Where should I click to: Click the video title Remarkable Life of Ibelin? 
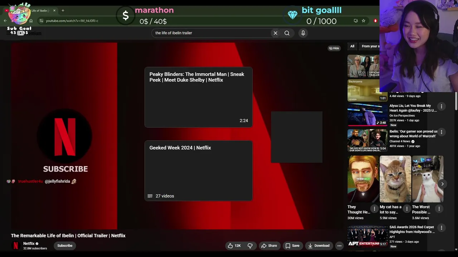click(x=68, y=236)
